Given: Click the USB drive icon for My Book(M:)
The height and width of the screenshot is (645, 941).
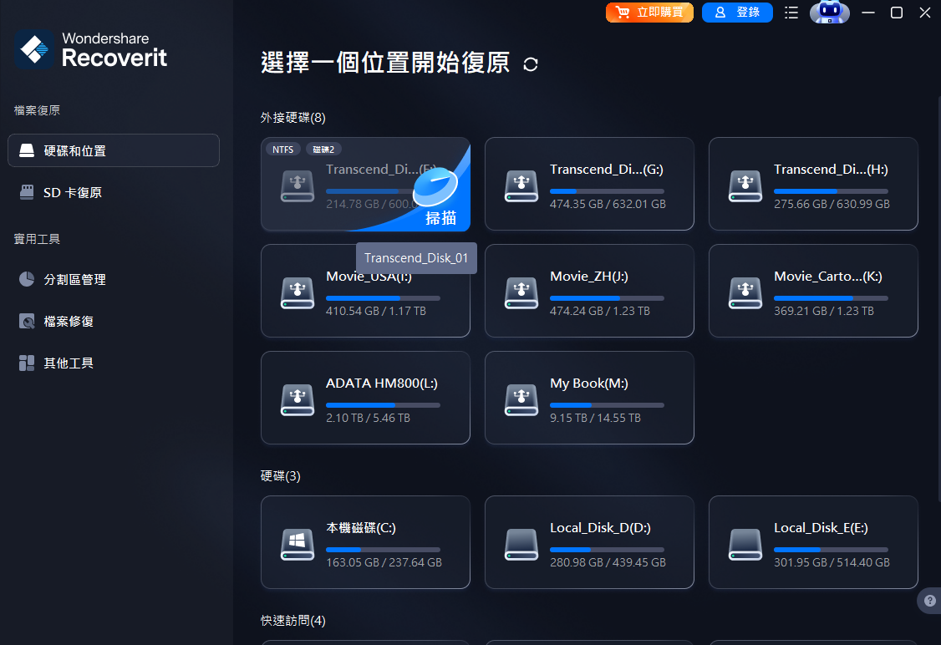Looking at the screenshot, I should pos(521,399).
